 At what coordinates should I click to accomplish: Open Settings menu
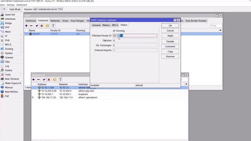pos(11,5)
